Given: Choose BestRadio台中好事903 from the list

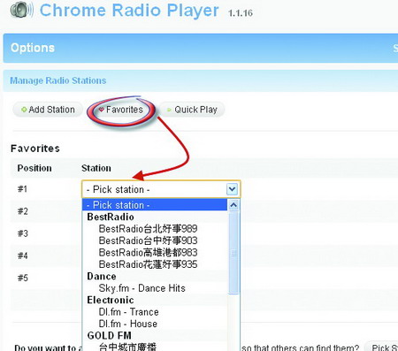Looking at the screenshot, I should click(x=148, y=240).
